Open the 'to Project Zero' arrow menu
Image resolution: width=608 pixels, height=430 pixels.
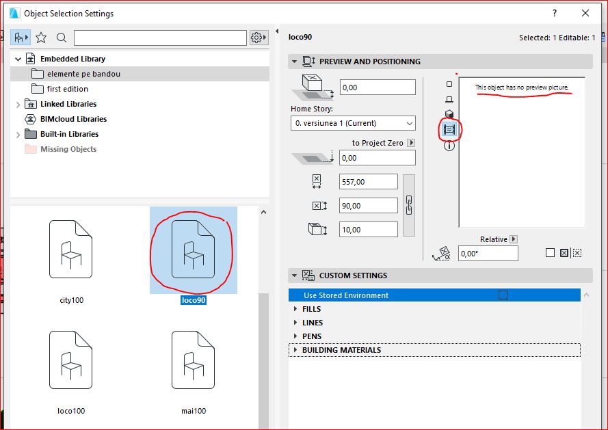pos(410,143)
